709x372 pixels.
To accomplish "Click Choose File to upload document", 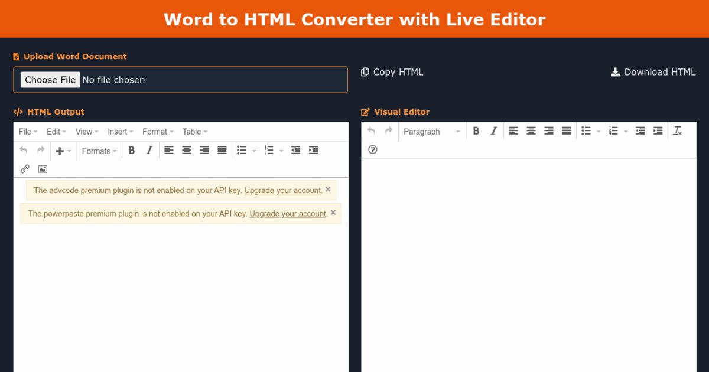I will point(50,80).
